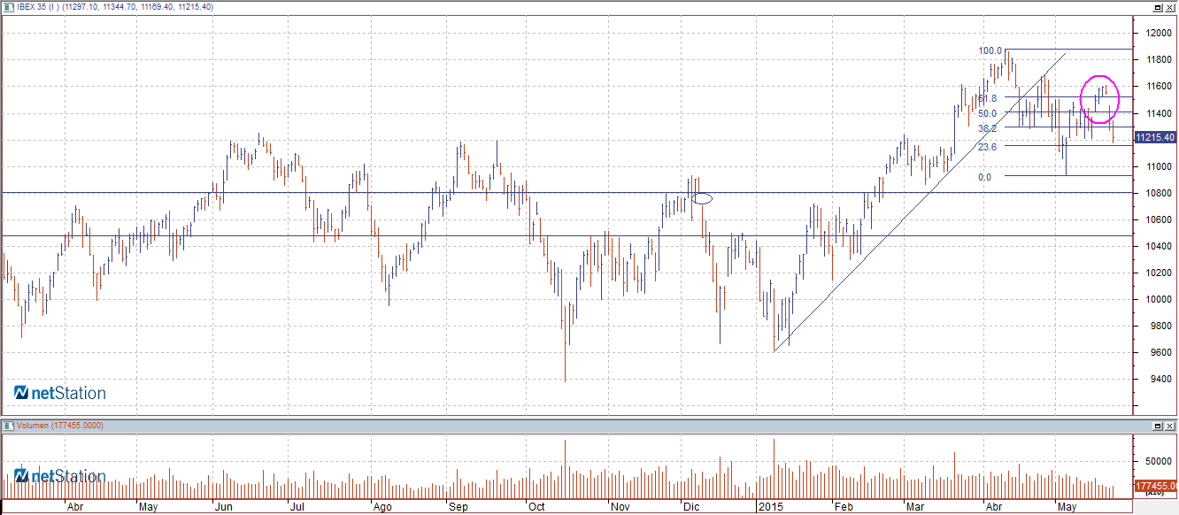The height and width of the screenshot is (515, 1179).
Task: Click the 50000 label on volume axis
Action: tap(1154, 462)
